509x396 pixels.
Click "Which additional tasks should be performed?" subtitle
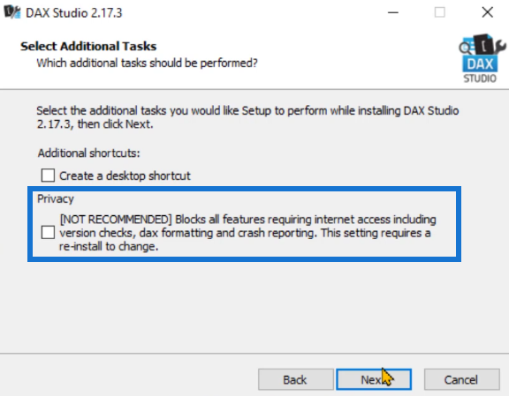147,63
